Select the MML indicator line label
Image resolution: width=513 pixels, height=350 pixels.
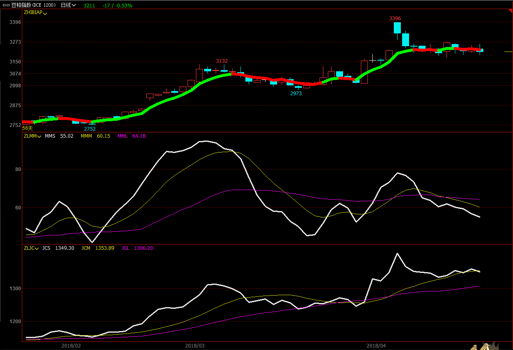(x=122, y=136)
